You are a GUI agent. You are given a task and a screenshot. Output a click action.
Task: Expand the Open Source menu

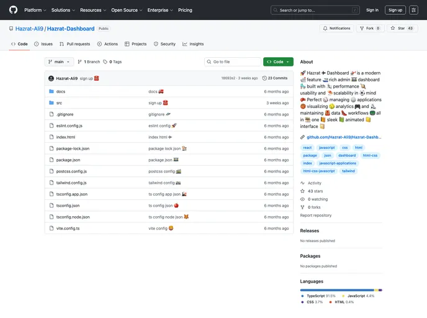(x=127, y=10)
